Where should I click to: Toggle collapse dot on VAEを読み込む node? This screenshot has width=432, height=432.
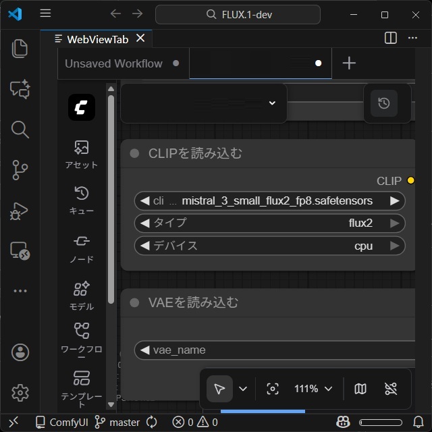point(134,303)
